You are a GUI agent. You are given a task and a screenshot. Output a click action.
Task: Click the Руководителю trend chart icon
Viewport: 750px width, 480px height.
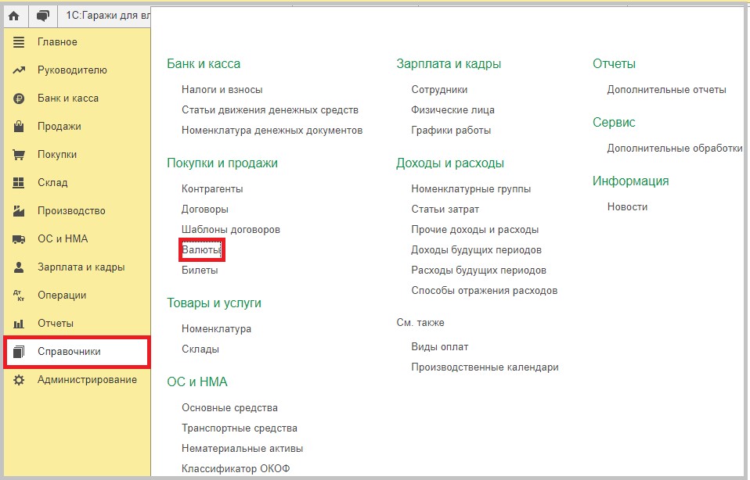19,70
